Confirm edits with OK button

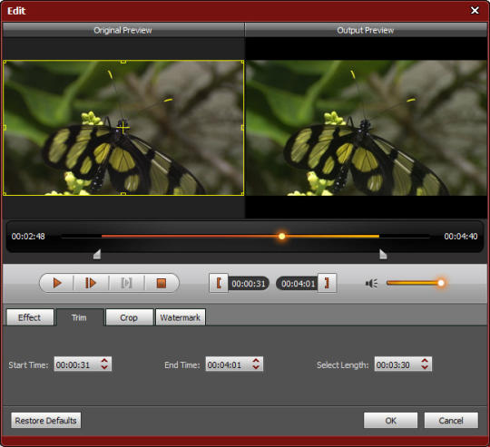(390, 421)
